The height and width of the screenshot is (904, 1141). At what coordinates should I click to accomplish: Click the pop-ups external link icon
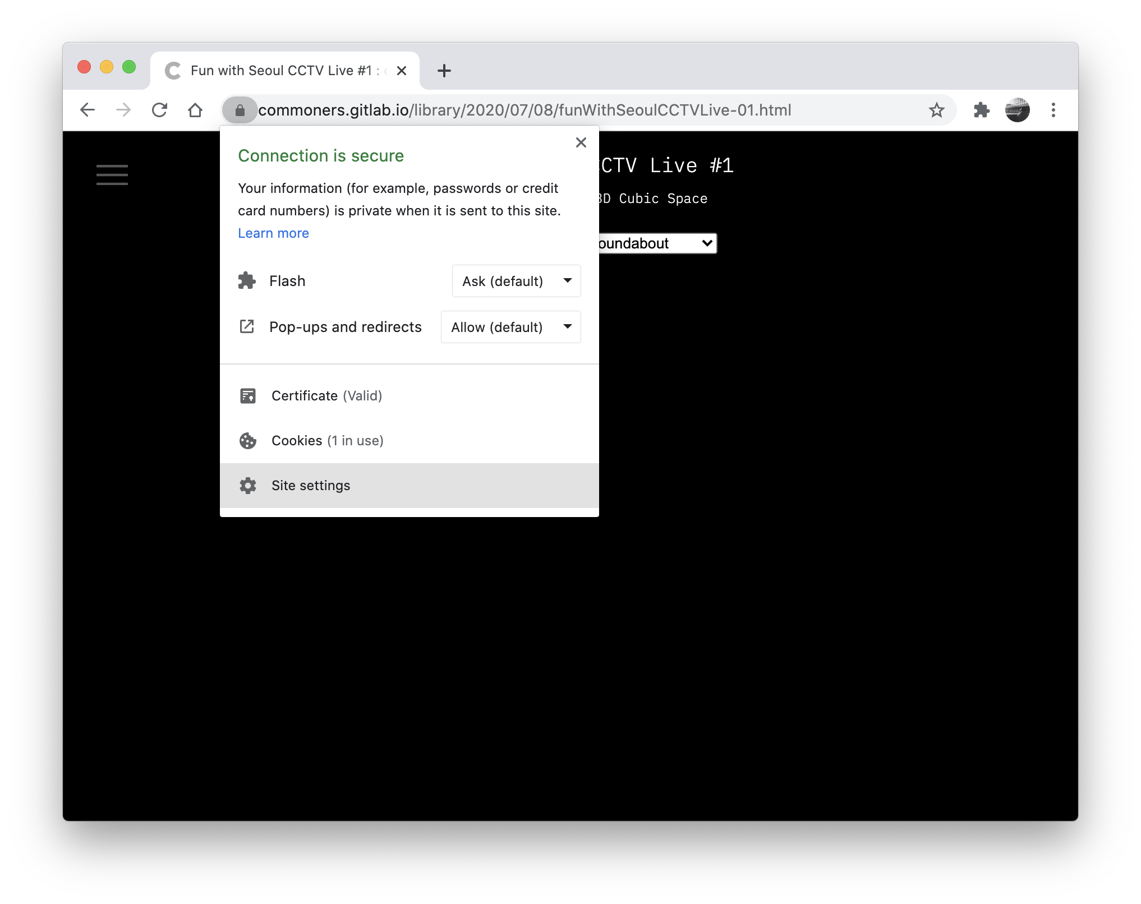coord(247,326)
